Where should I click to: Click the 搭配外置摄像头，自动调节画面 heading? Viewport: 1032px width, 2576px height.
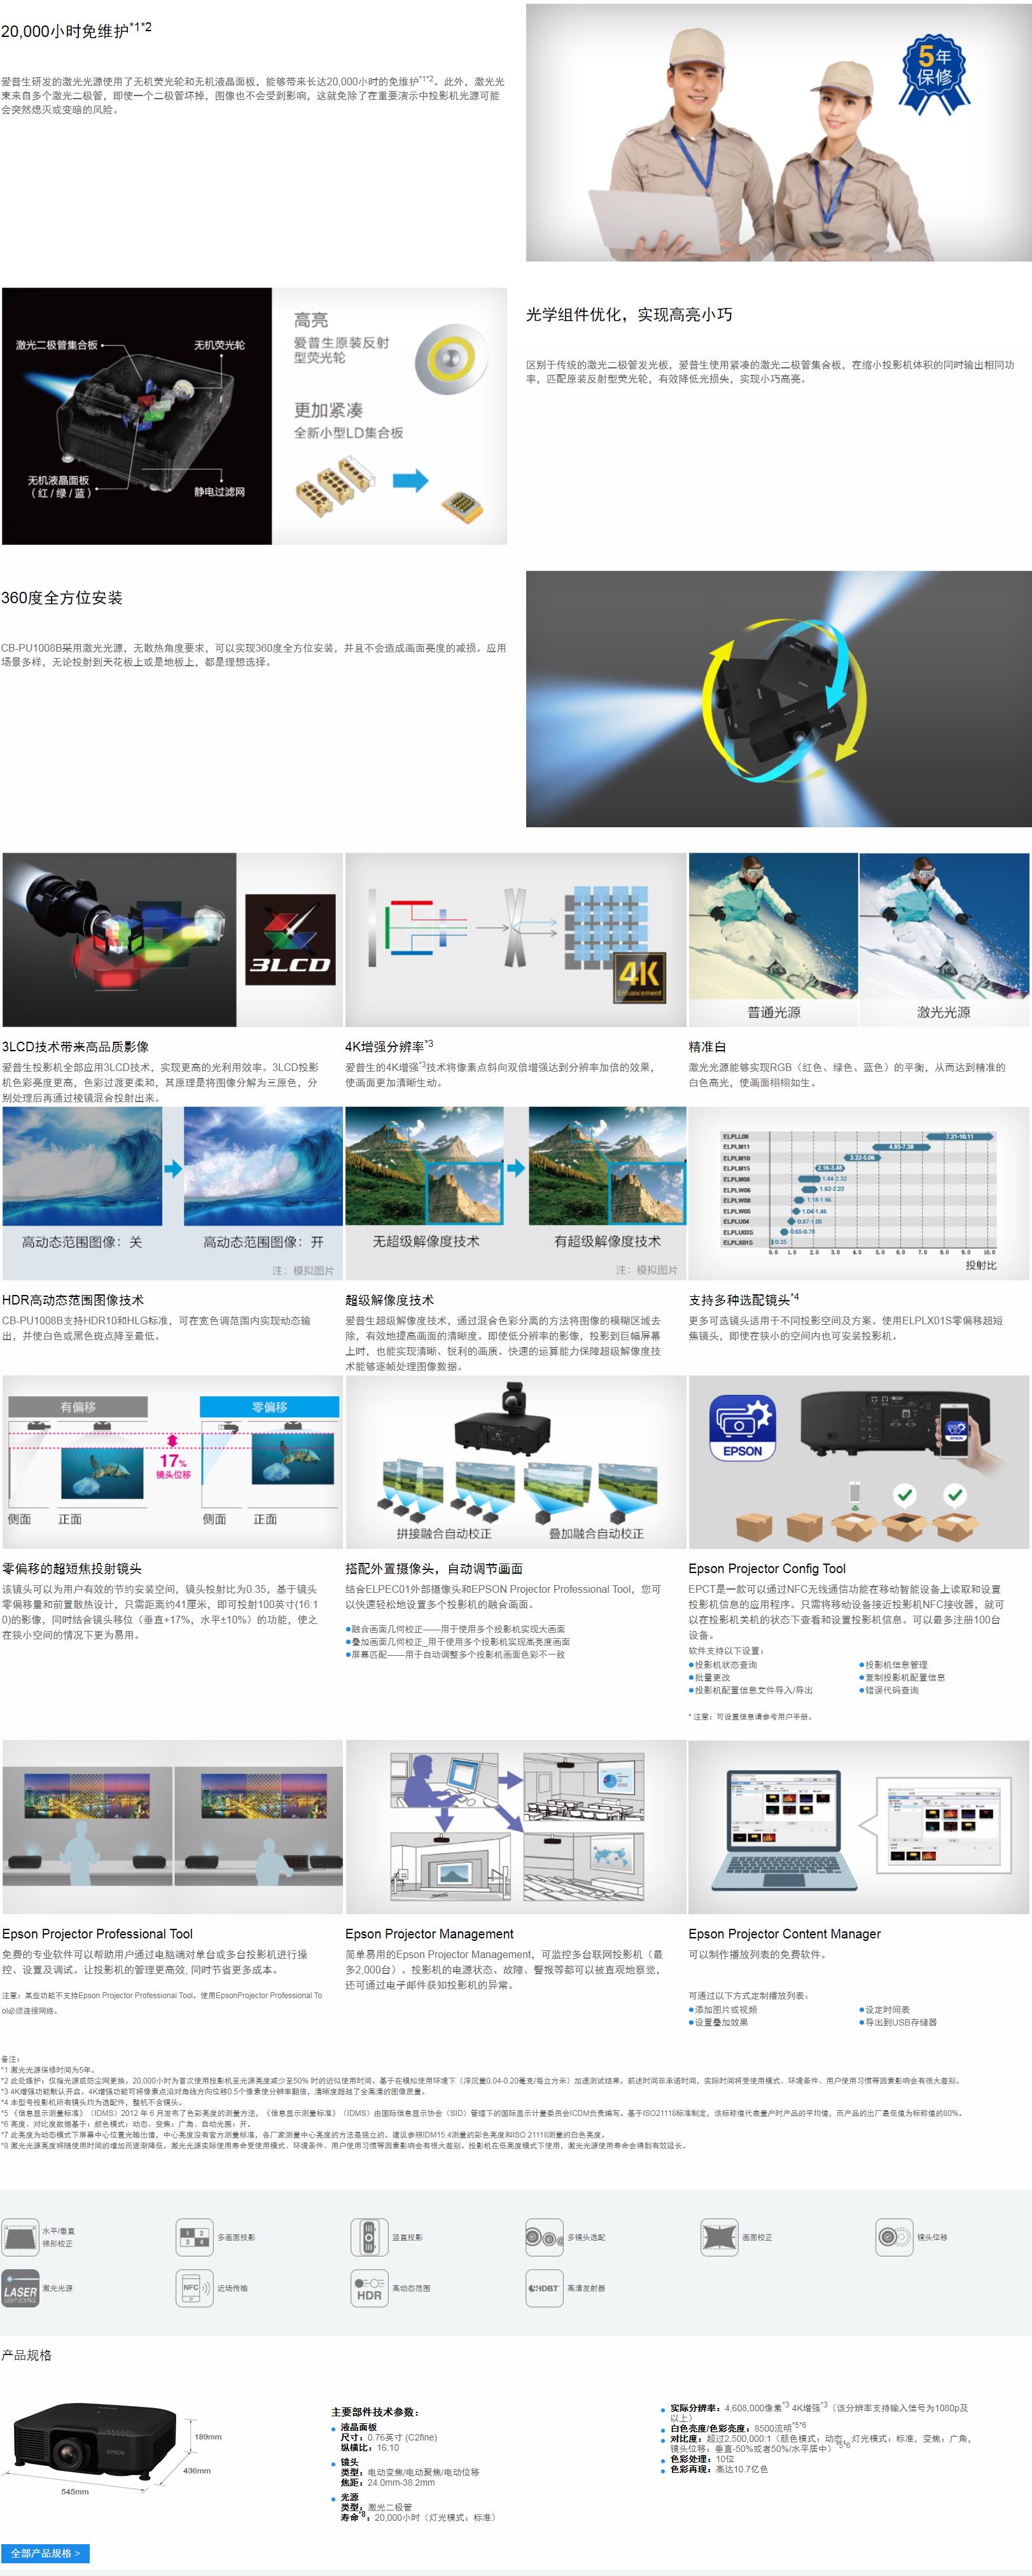pyautogui.click(x=434, y=1568)
